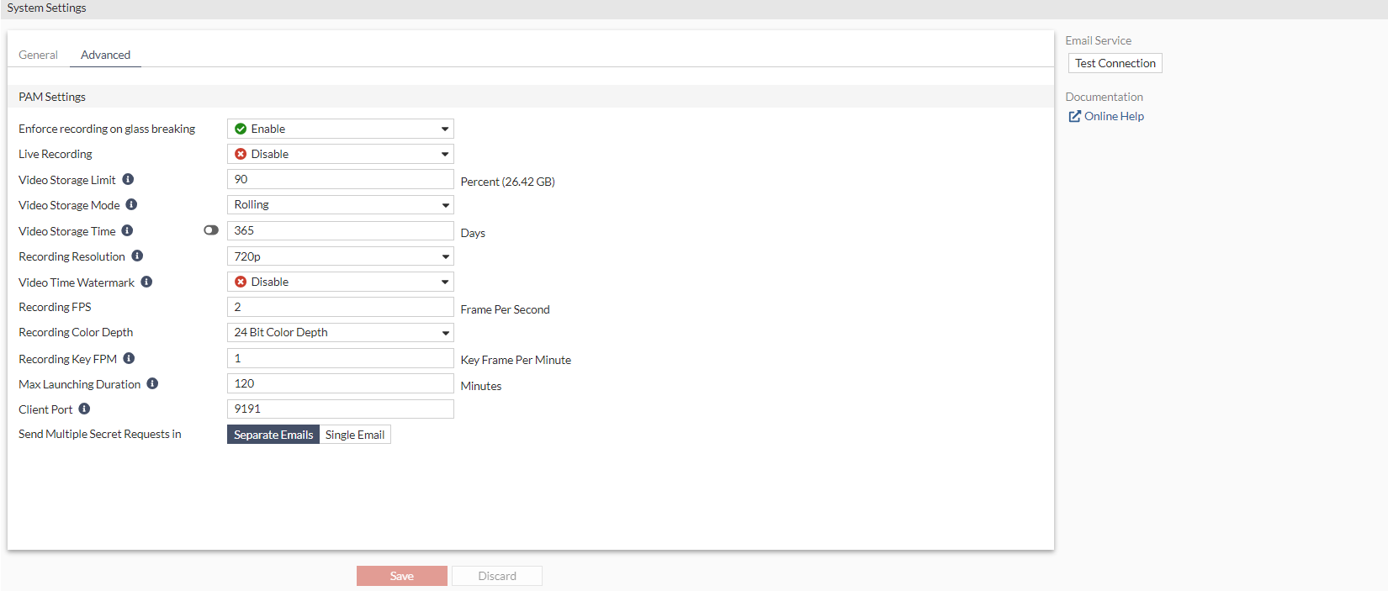
Task: Click info icon beside Recording Key FPM
Action: (x=129, y=358)
